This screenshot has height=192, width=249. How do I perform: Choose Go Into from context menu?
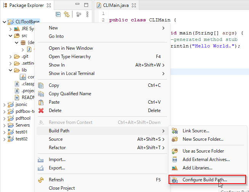[x=103, y=36]
